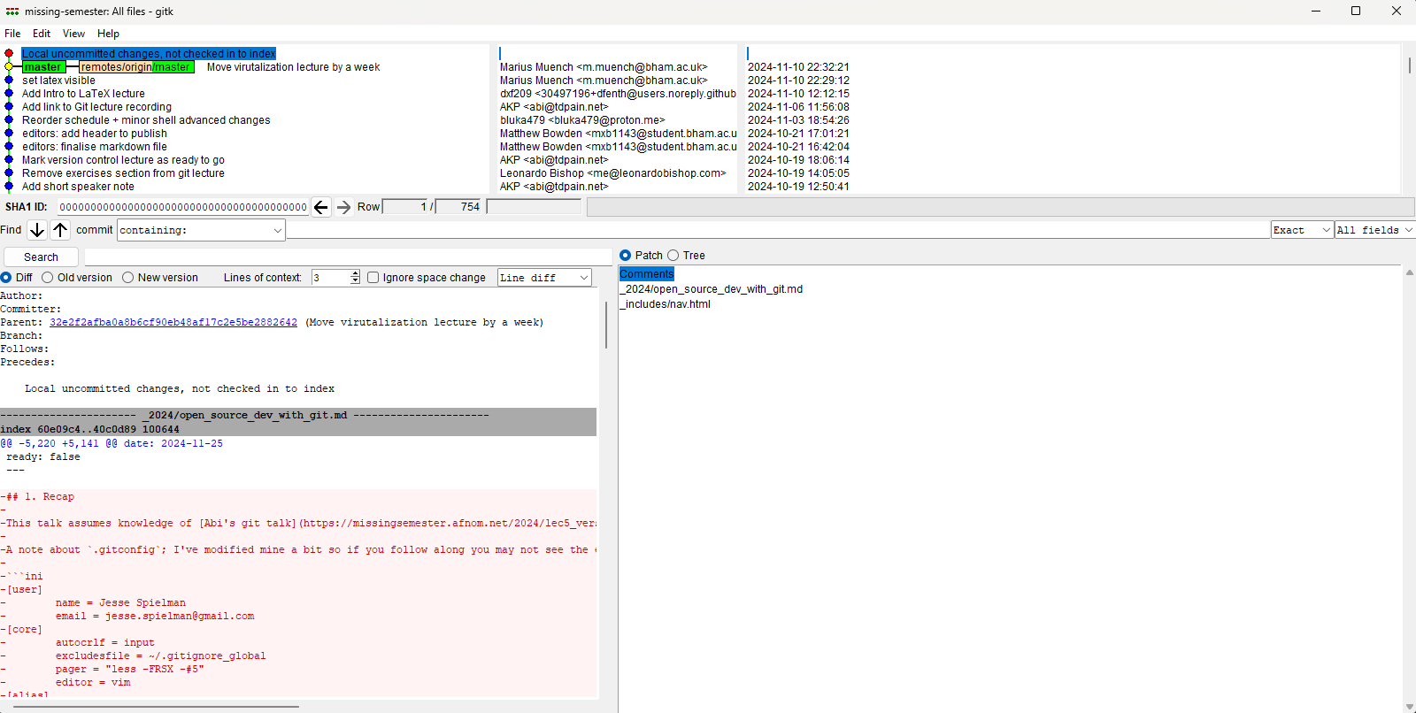Viewport: 1416px width, 713px height.
Task: Click the find next down arrow
Action: (37, 230)
